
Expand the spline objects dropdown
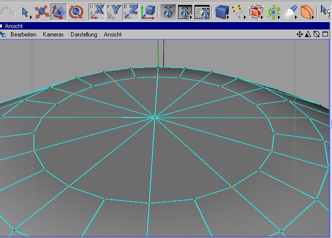[x=238, y=11]
